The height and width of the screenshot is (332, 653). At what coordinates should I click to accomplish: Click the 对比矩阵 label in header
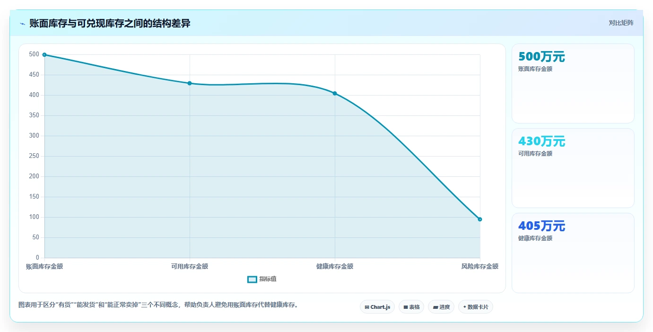(621, 23)
